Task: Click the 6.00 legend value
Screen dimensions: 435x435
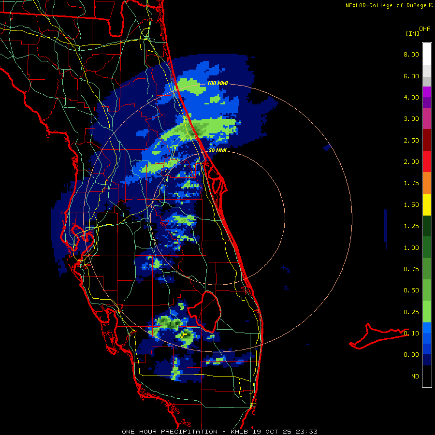Action: click(x=411, y=76)
